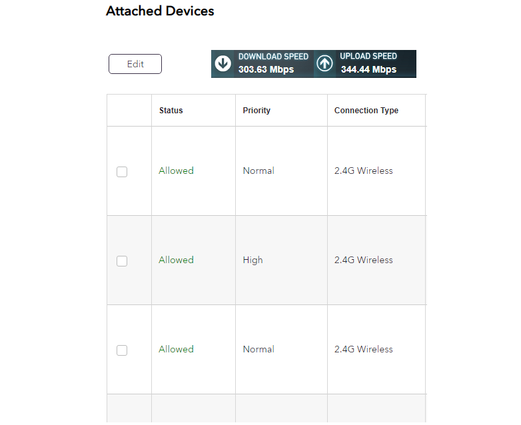Click the High priority cell

(x=253, y=260)
